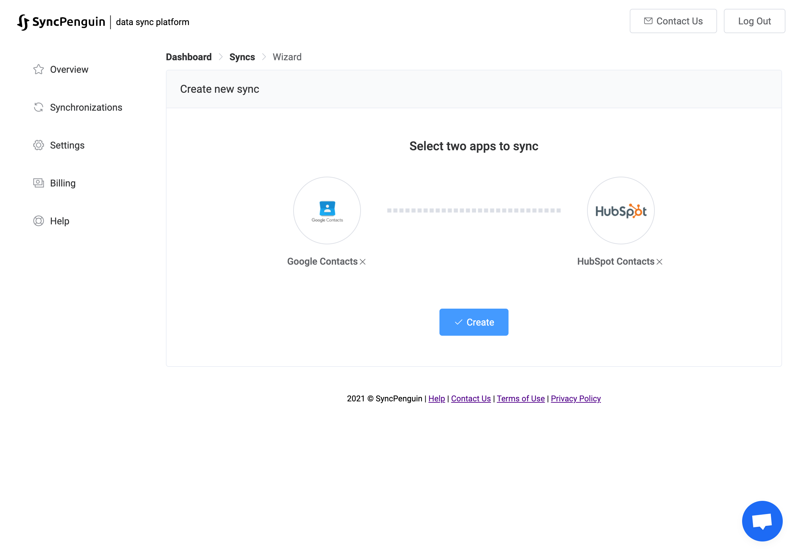The width and height of the screenshot is (799, 555).
Task: Click the Log Out button
Action: point(754,21)
